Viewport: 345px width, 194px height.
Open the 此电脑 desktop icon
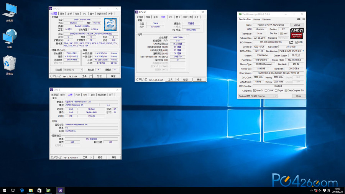pos(10,12)
